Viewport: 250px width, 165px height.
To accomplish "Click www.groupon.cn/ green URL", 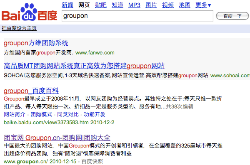I will coord(26,162).
